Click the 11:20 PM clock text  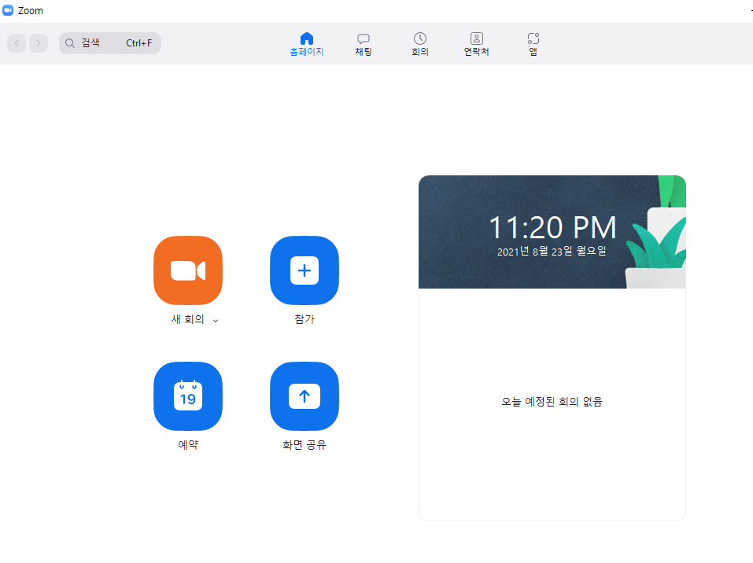552,227
